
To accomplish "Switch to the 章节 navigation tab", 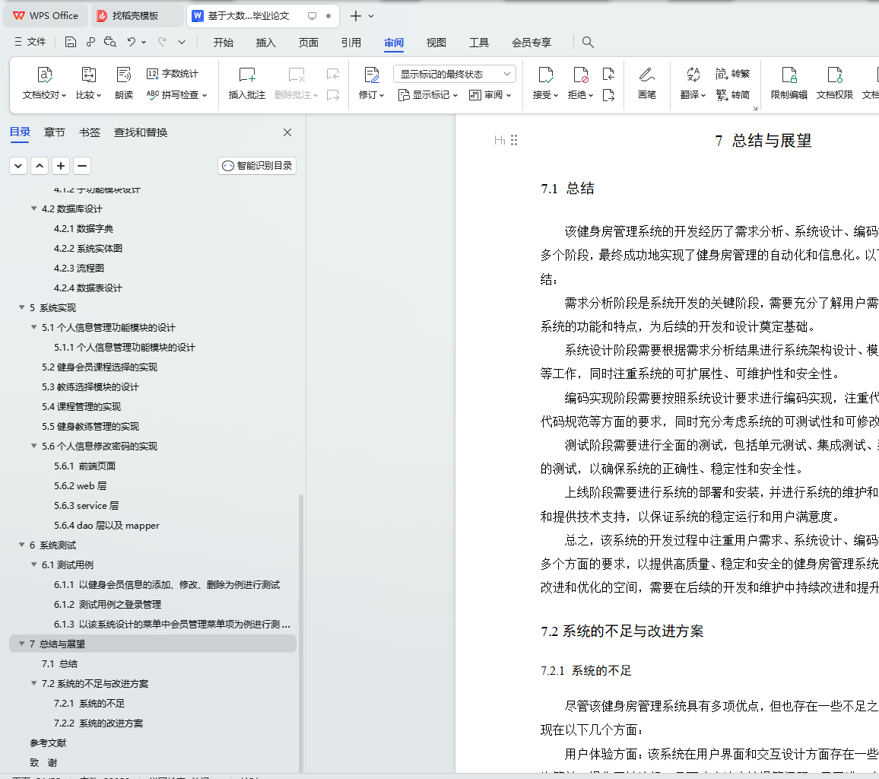I will click(55, 132).
